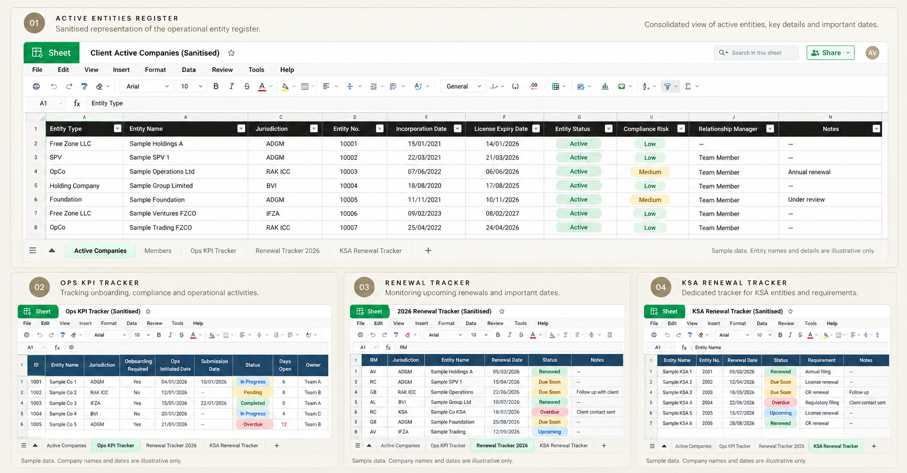
Task: Open Renewal Tracker 2026 tab in Client Active Companies window
Action: [288, 251]
